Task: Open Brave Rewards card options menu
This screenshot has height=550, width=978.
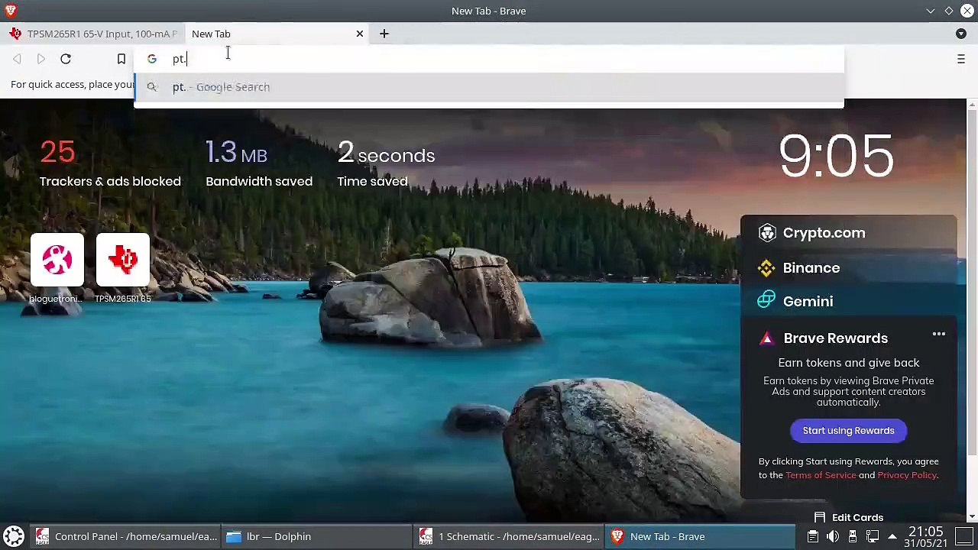Action: (x=939, y=335)
